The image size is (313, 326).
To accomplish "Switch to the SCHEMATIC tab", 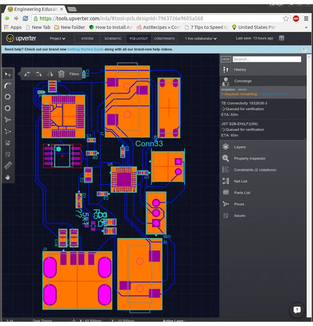I will pyautogui.click(x=113, y=39).
